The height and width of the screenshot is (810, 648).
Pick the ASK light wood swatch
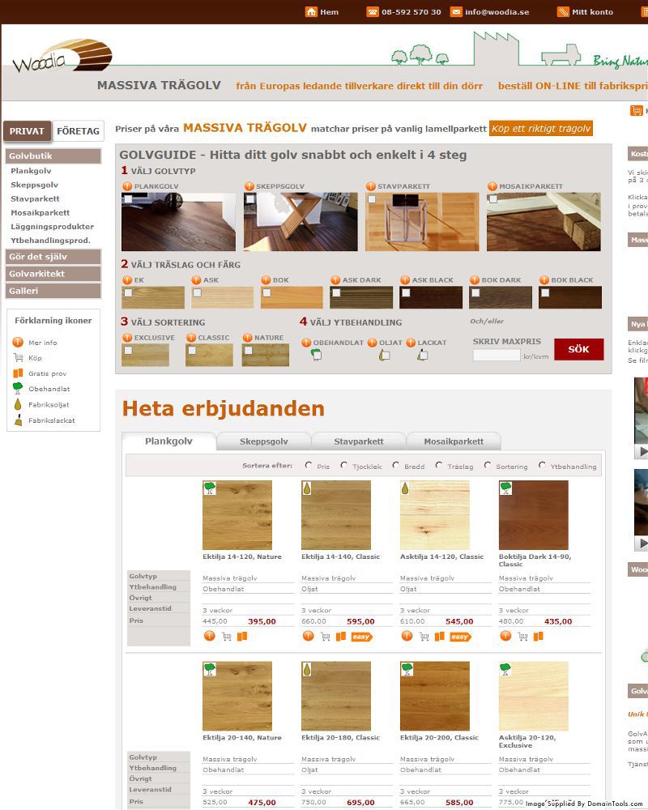pos(222,297)
